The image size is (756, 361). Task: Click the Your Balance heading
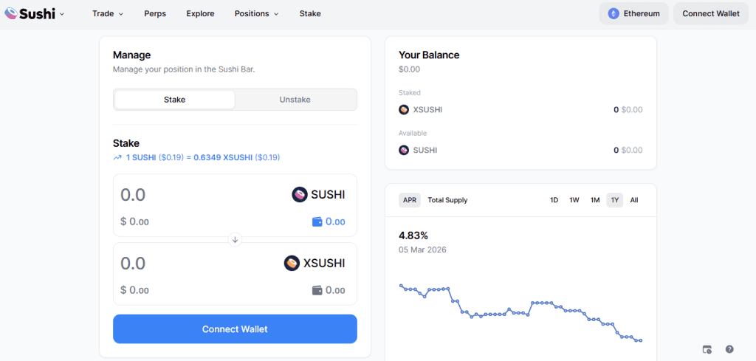pyautogui.click(x=429, y=55)
